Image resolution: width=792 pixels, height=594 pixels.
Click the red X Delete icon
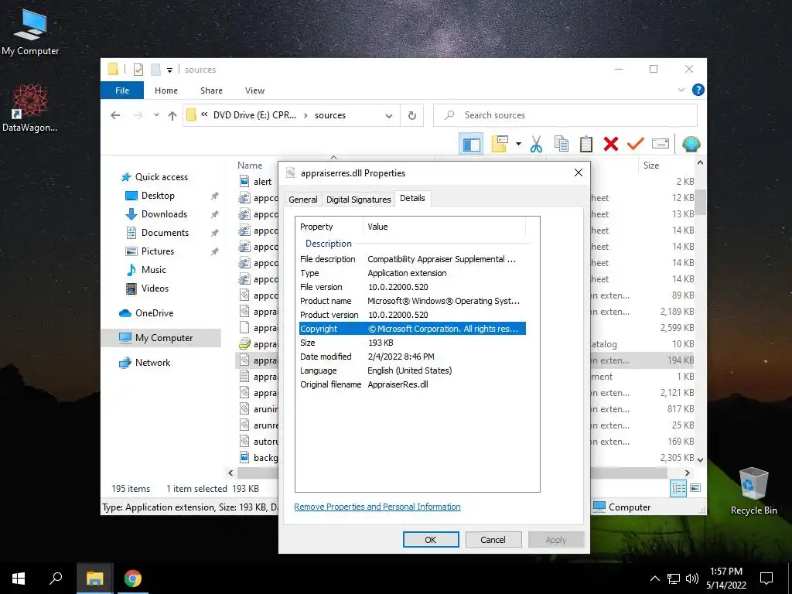[x=611, y=144]
